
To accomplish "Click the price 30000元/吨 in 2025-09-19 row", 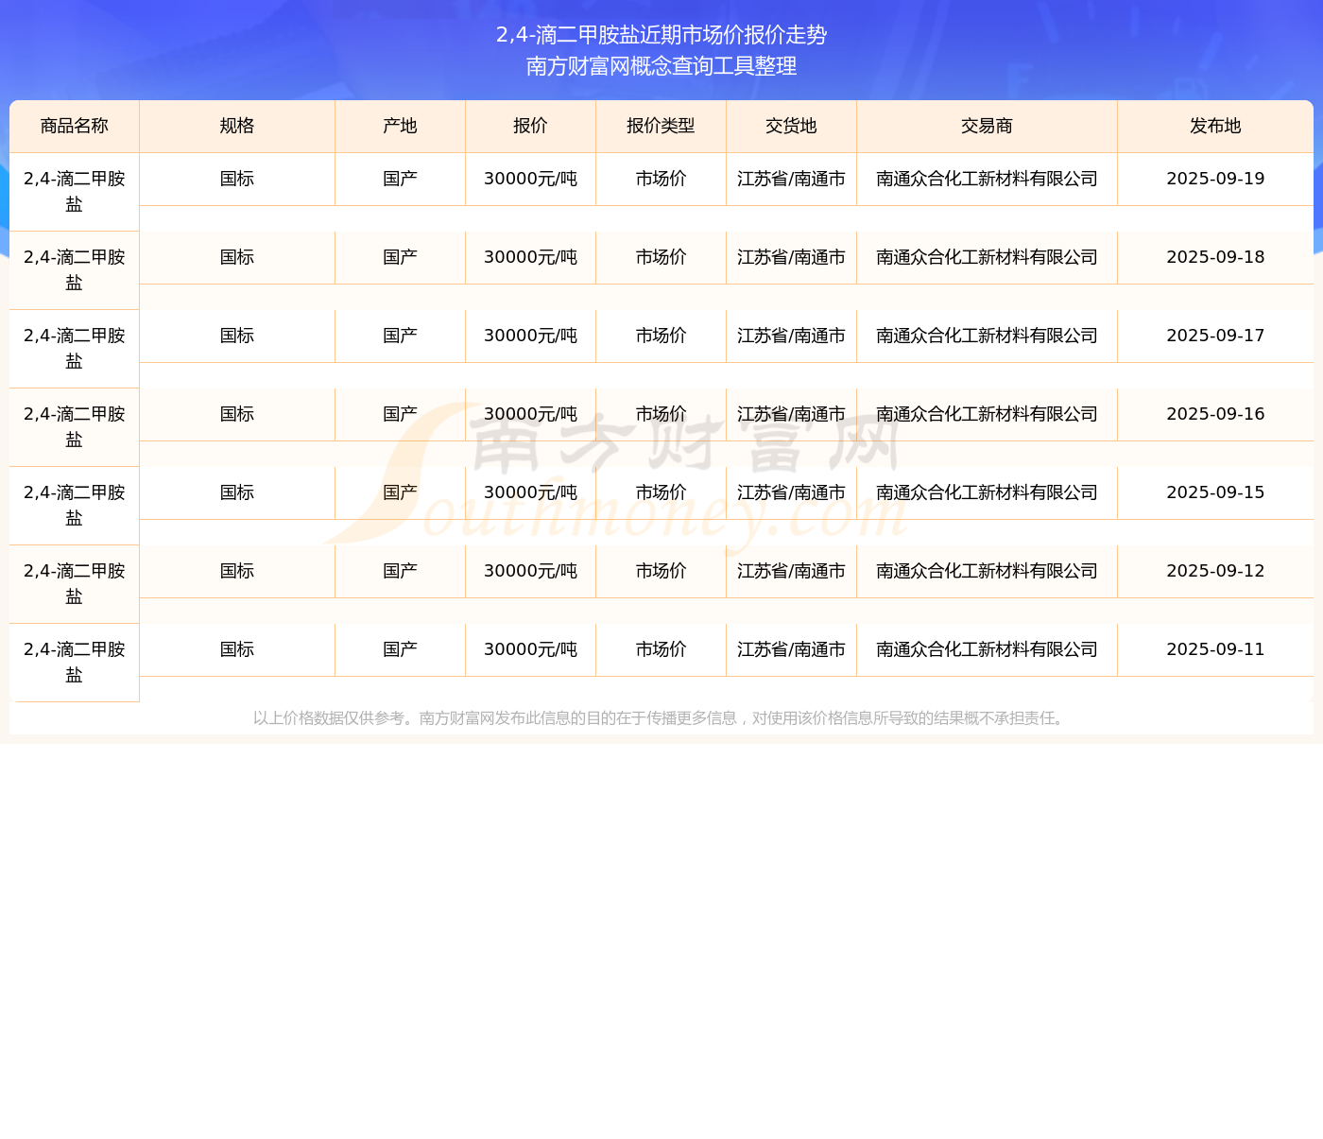I will click(530, 179).
